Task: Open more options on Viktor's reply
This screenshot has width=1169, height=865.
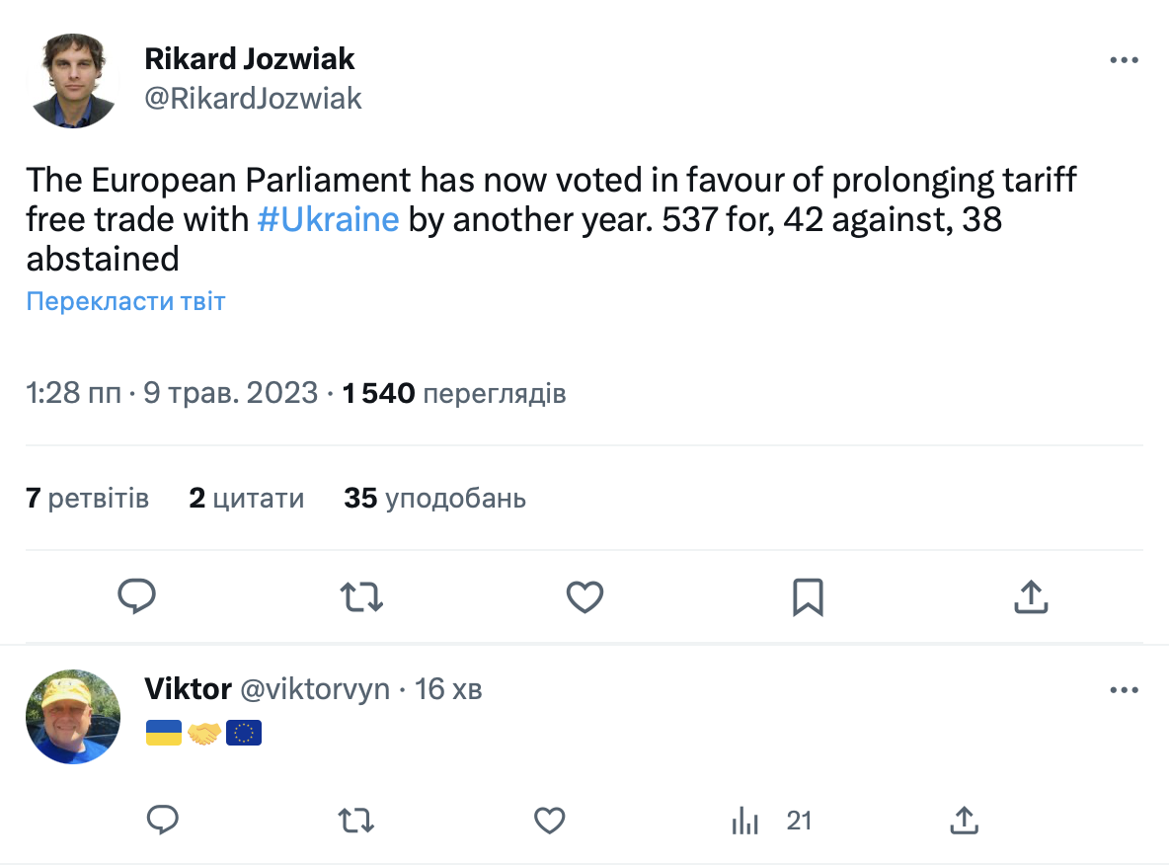Action: [1124, 690]
